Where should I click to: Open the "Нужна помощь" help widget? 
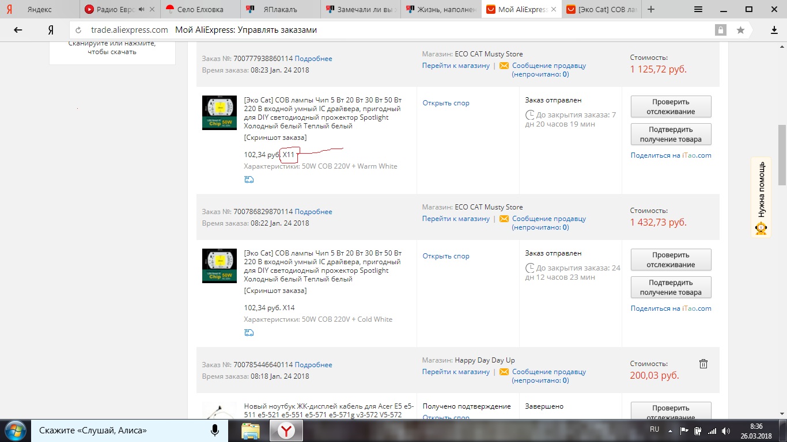tap(761, 197)
